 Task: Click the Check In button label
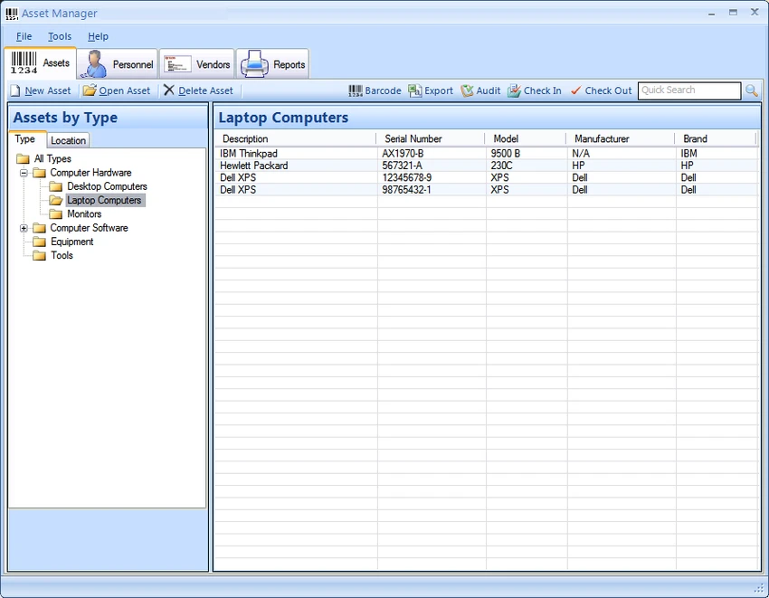(543, 90)
